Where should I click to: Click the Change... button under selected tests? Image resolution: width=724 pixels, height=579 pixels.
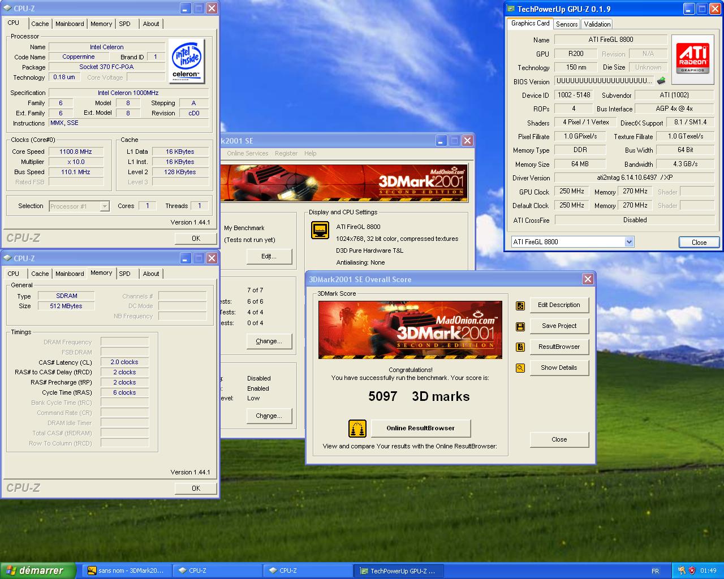tap(269, 342)
